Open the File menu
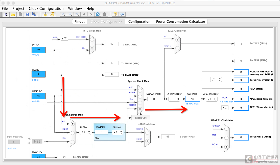The image size is (280, 165). click(5, 9)
